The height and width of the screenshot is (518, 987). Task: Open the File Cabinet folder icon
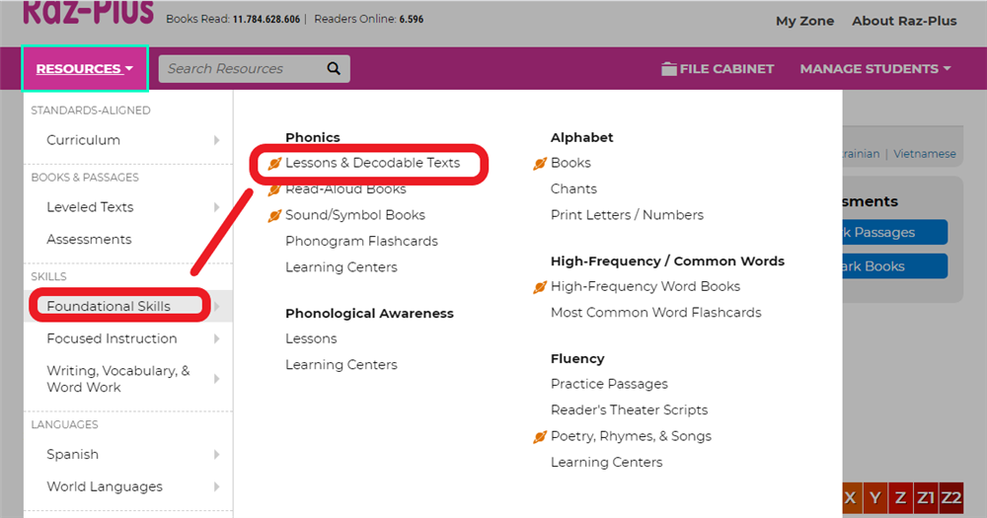click(x=669, y=69)
